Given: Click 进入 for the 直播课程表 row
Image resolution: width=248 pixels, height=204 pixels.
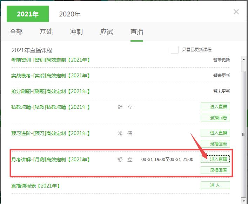Looking at the screenshot, I should pyautogui.click(x=215, y=185).
